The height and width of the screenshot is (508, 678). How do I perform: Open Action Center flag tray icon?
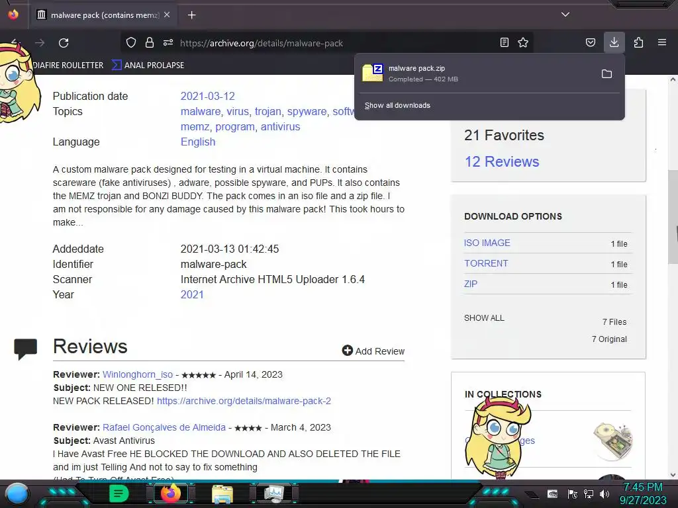click(573, 494)
